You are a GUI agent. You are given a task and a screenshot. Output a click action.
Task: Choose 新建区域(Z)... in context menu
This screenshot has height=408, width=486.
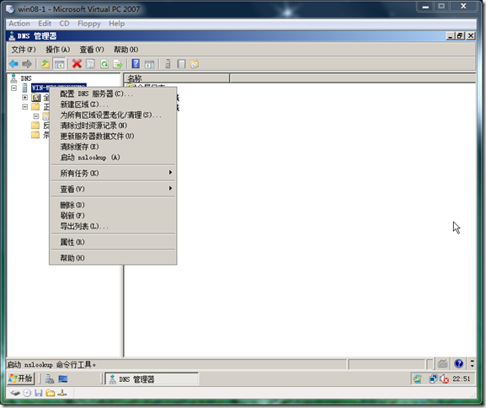click(x=113, y=105)
